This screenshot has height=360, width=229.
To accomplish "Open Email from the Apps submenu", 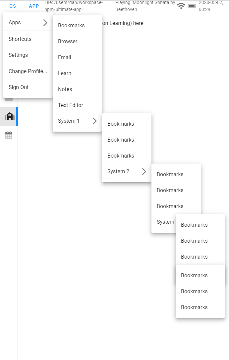I will pyautogui.click(x=64, y=57).
